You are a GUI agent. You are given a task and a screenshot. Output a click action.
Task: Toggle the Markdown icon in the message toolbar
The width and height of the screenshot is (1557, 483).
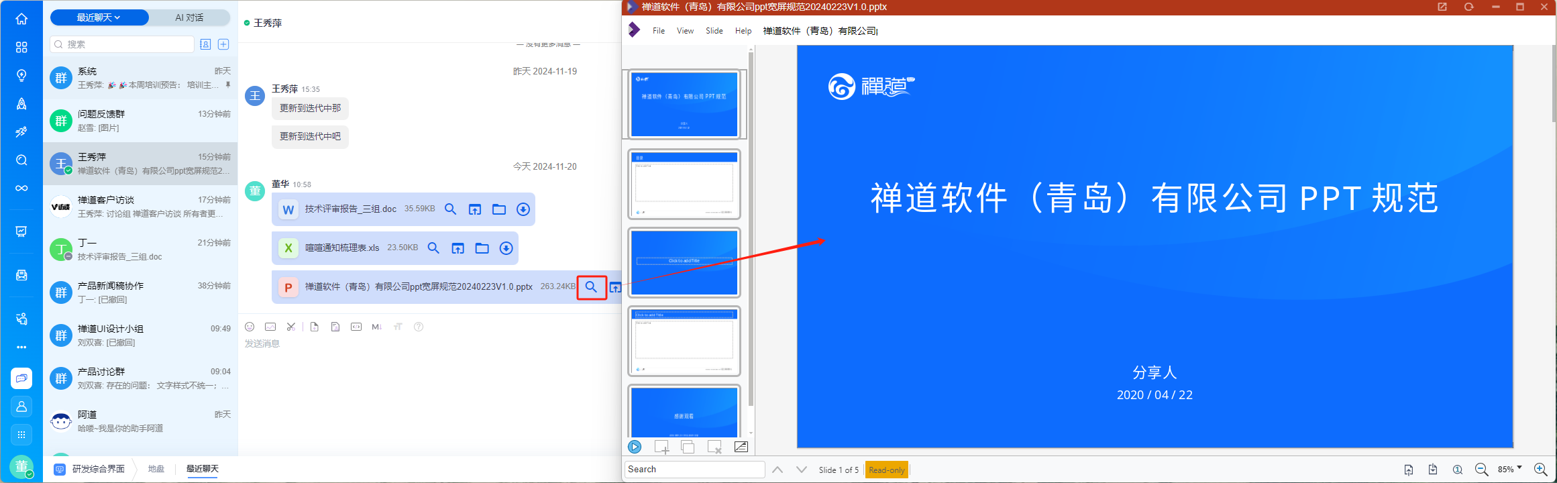(x=377, y=327)
